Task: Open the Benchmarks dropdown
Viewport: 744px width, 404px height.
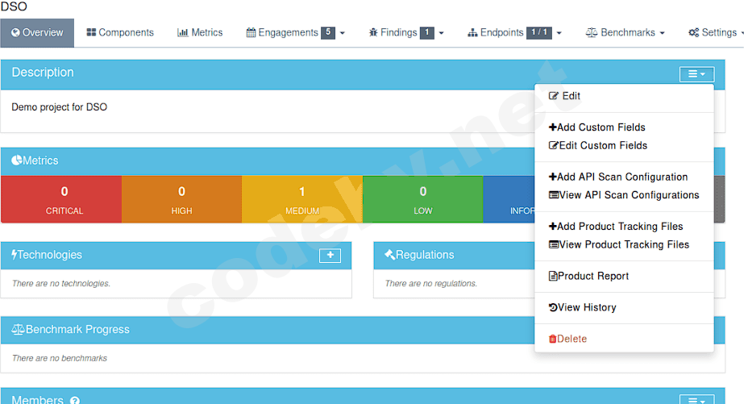Action: tap(625, 33)
